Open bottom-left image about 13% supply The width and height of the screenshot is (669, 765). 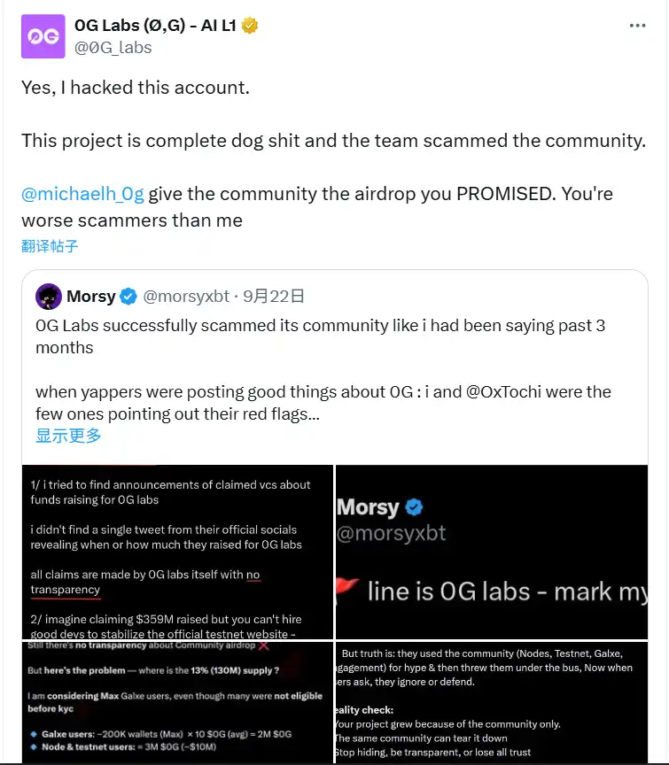177,701
